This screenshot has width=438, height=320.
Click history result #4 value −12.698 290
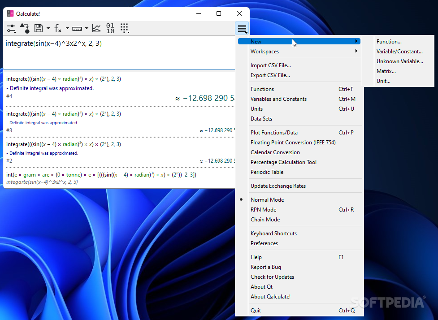click(205, 98)
